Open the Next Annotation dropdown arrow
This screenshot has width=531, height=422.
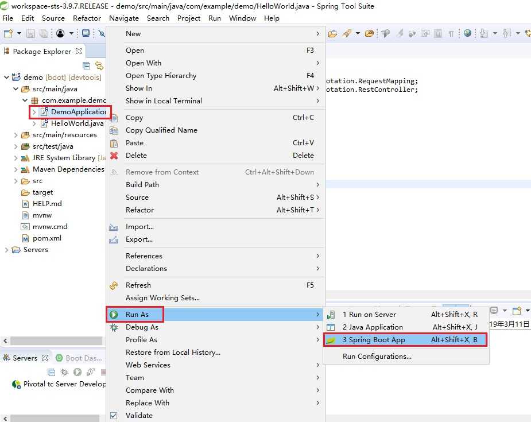coord(495,33)
